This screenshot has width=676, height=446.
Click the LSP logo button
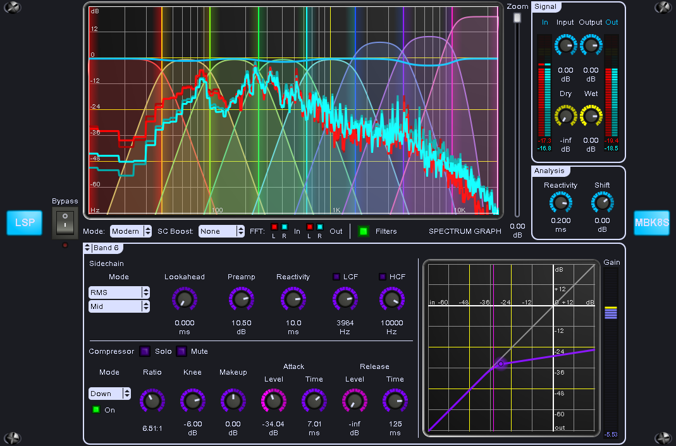[24, 223]
